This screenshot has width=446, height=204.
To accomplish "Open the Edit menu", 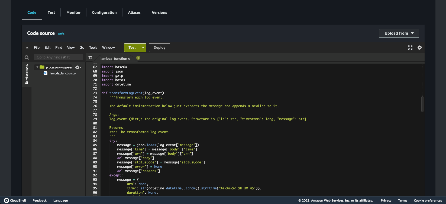I will tap(47, 48).
